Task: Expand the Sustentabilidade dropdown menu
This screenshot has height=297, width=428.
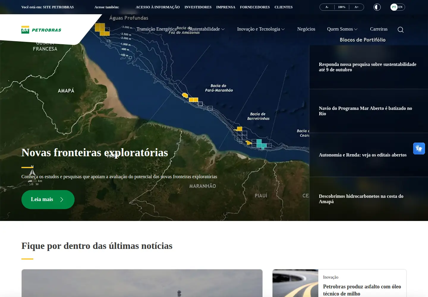Action: (207, 29)
